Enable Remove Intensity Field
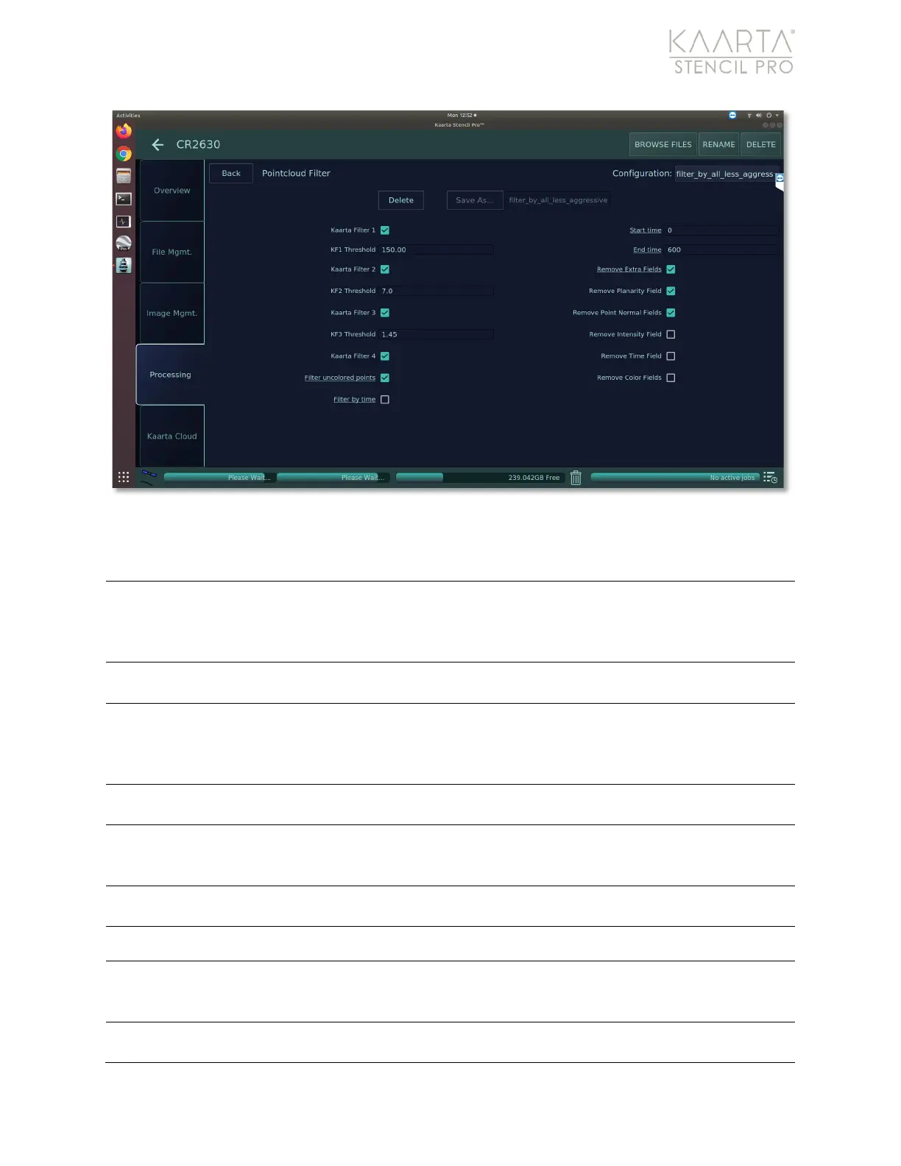 671,334
